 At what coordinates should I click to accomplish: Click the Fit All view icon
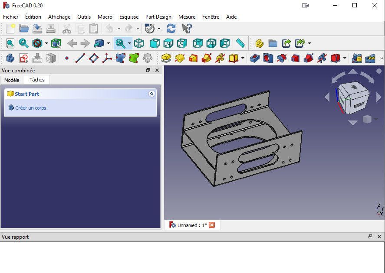(10, 43)
